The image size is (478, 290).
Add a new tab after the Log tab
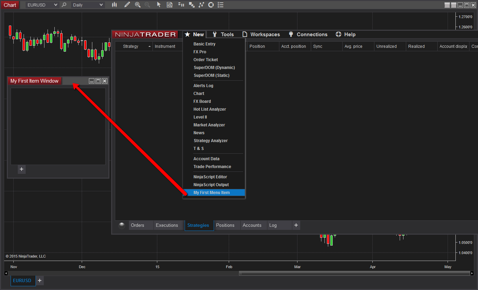(x=296, y=225)
